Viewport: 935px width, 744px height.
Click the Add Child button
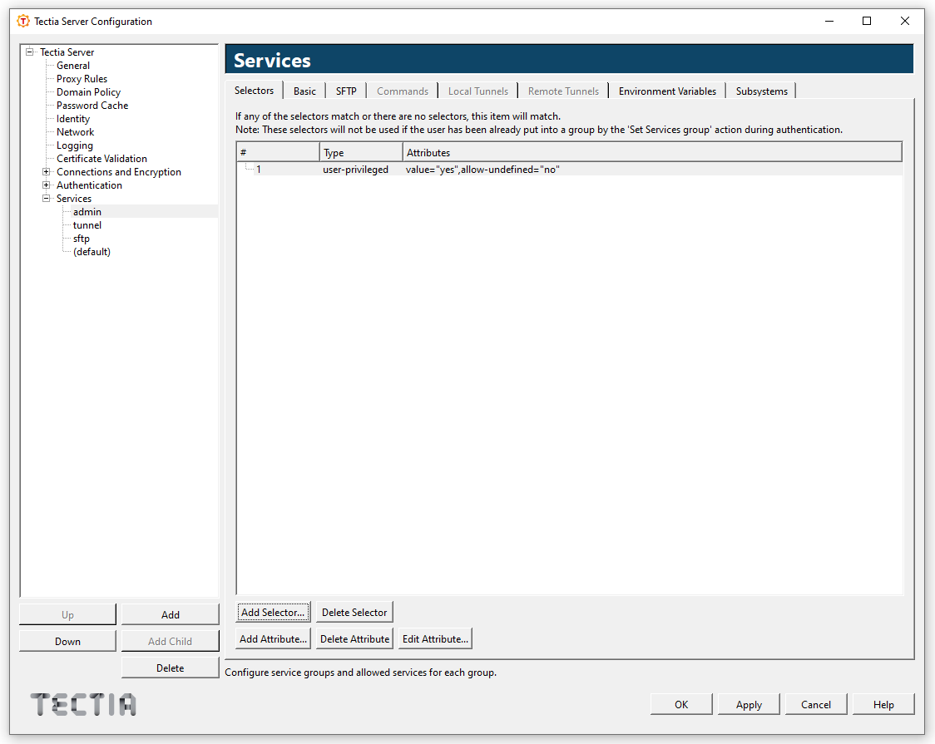[x=170, y=641]
